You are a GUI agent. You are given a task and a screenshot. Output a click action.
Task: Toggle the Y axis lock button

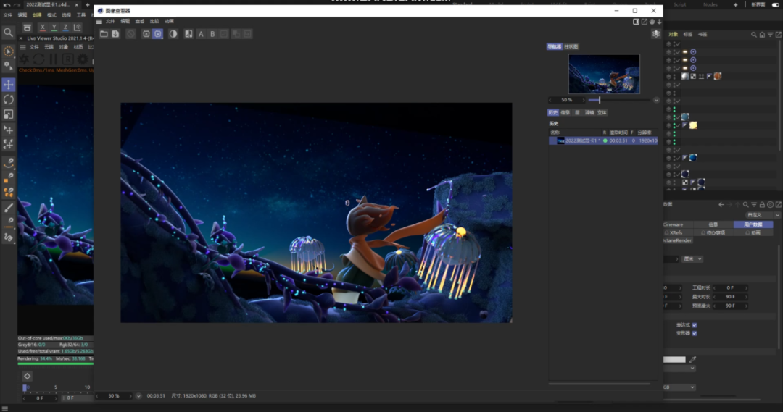tap(54, 28)
